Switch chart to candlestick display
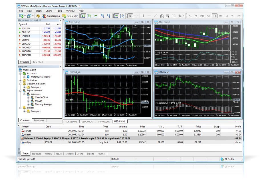 (x=89, y=16)
